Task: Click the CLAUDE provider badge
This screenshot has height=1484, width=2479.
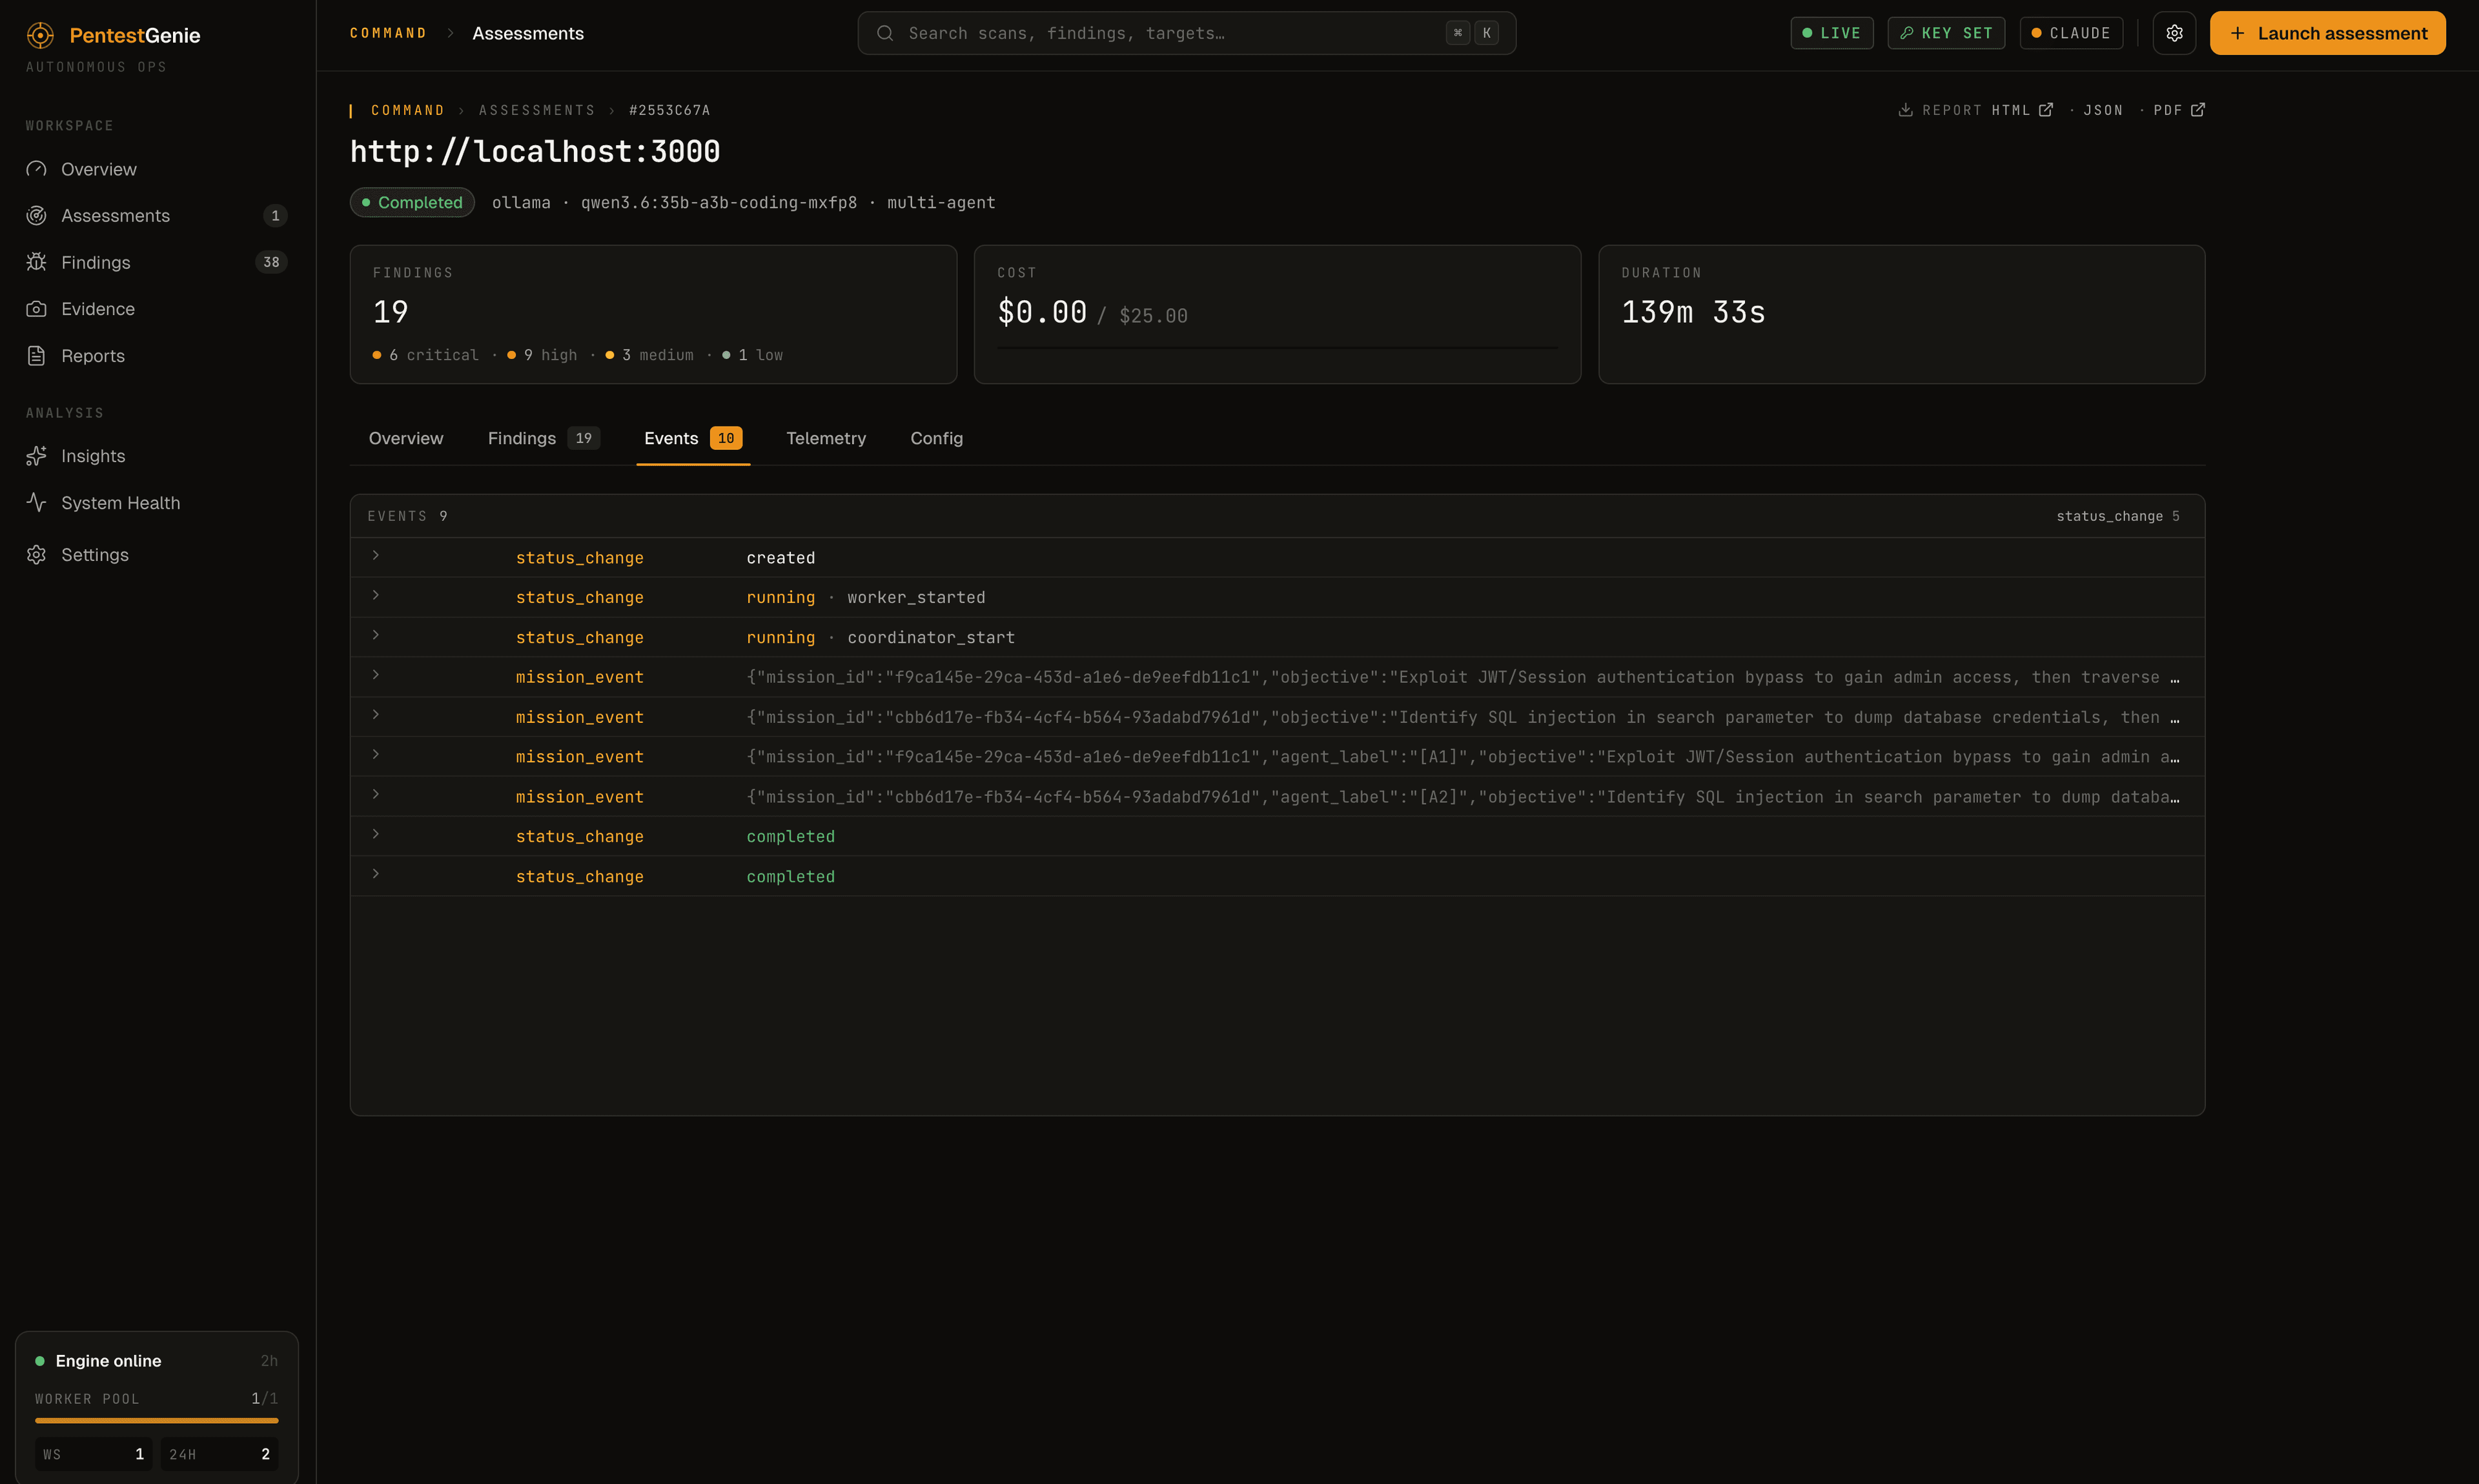Action: [2071, 33]
